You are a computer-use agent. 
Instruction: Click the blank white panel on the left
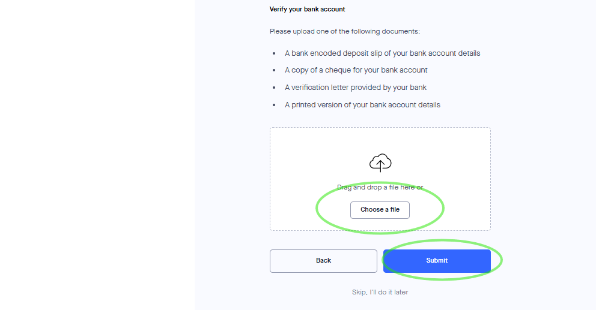96,156
